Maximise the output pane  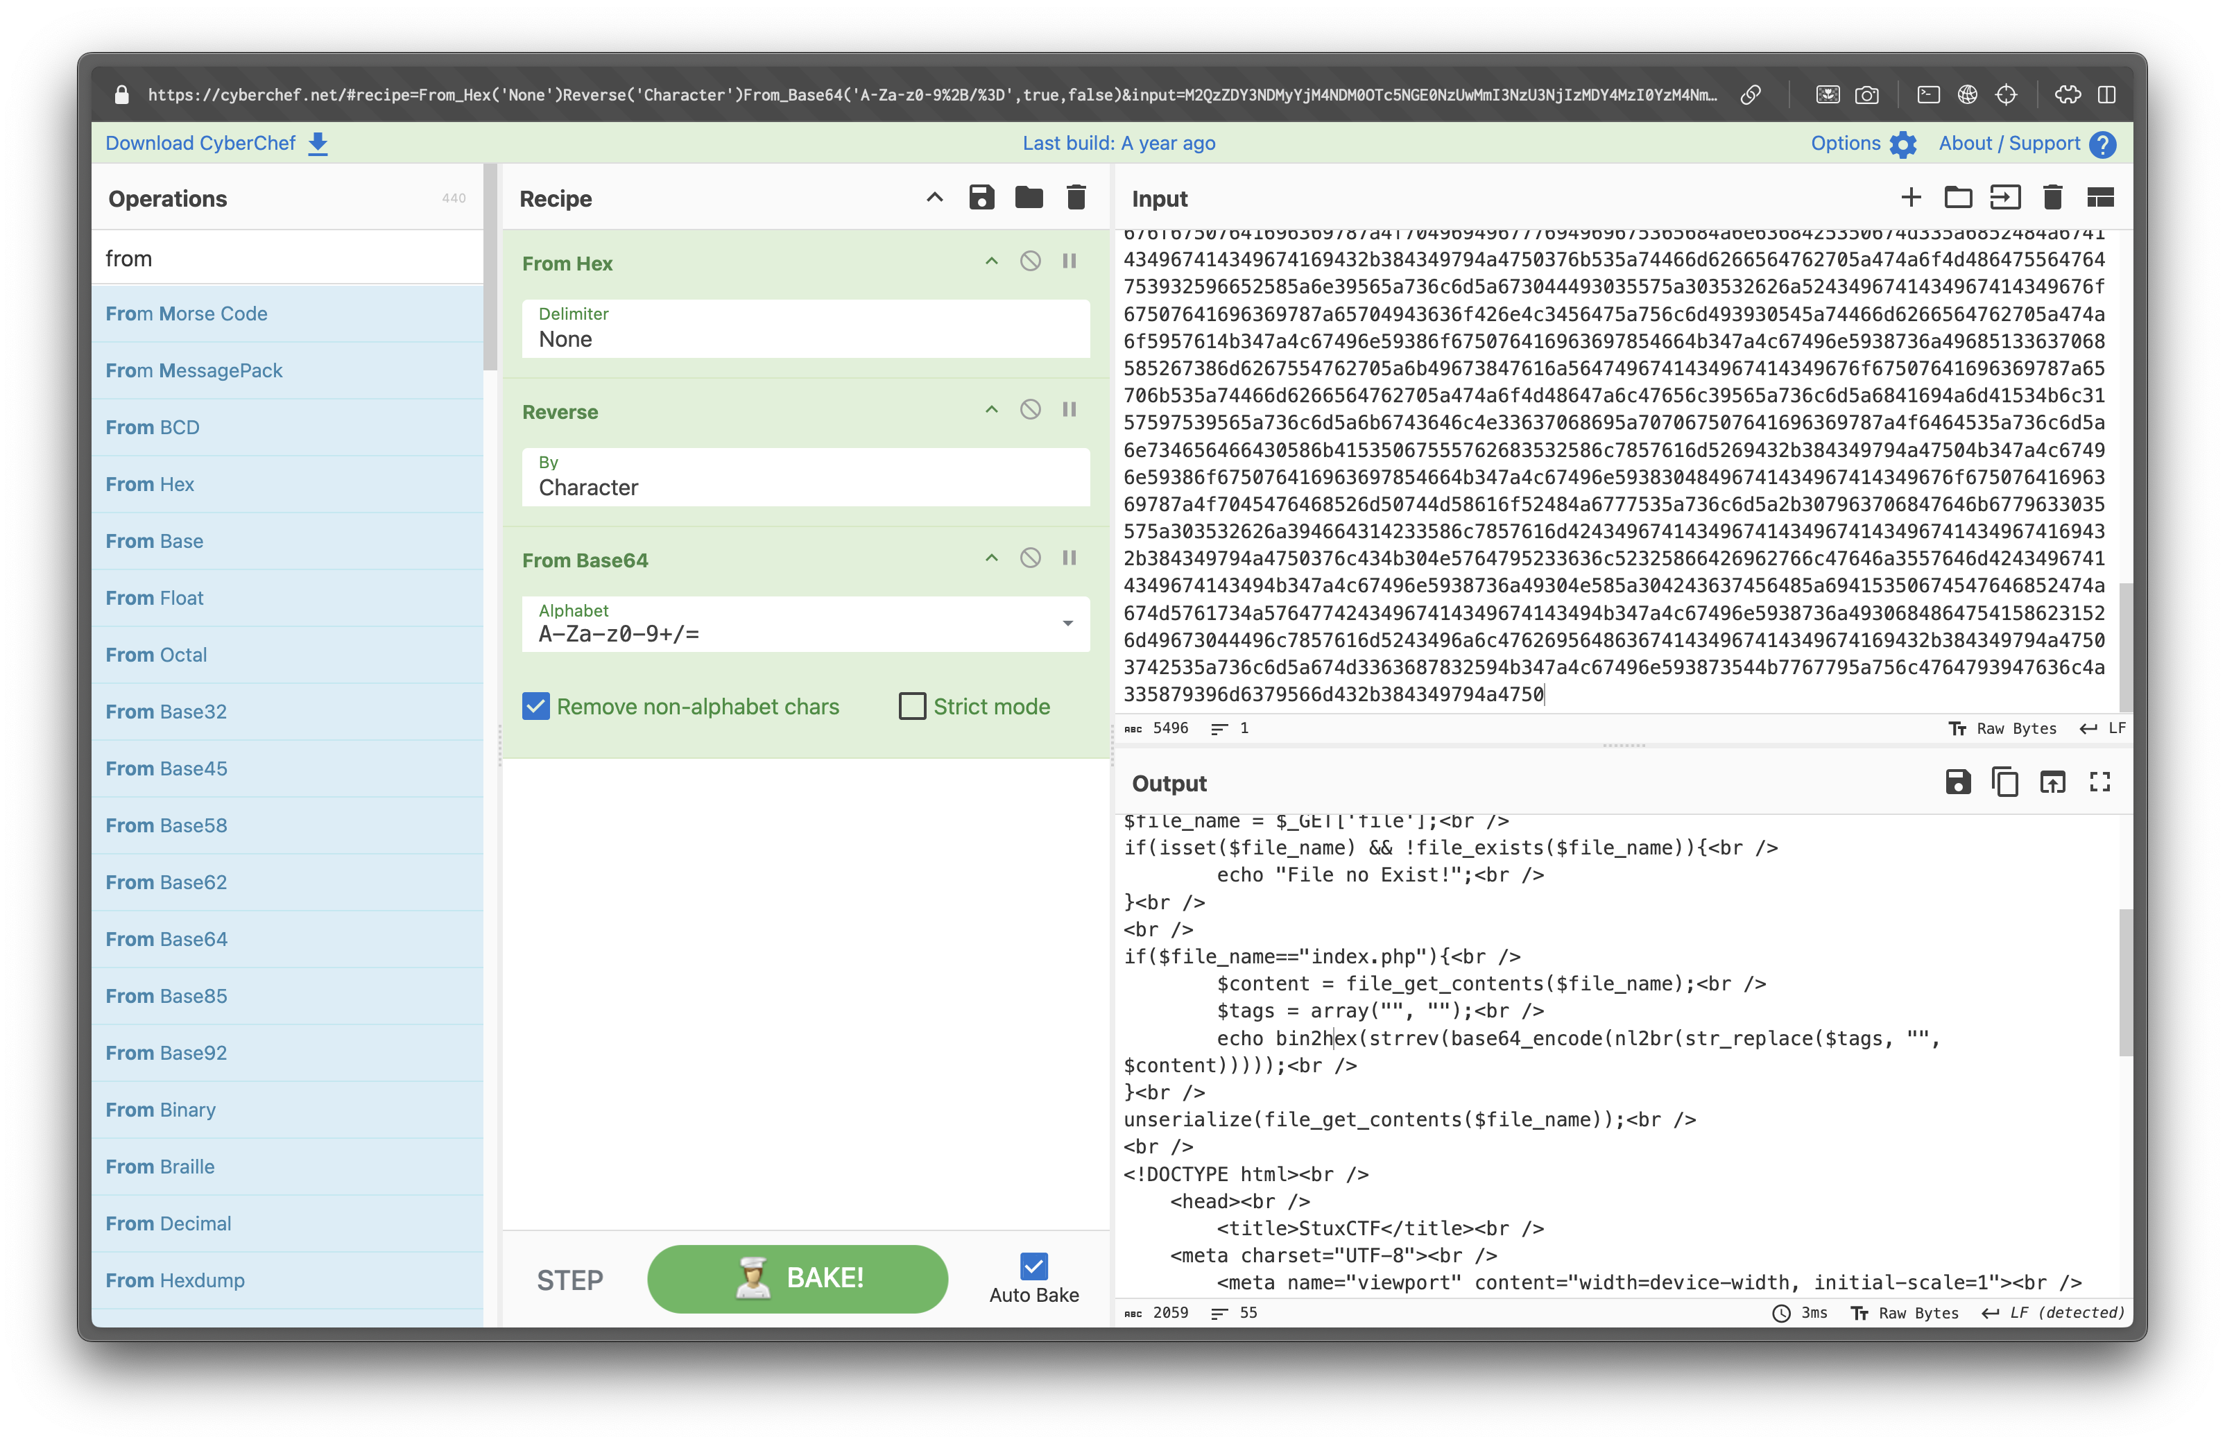(2099, 782)
